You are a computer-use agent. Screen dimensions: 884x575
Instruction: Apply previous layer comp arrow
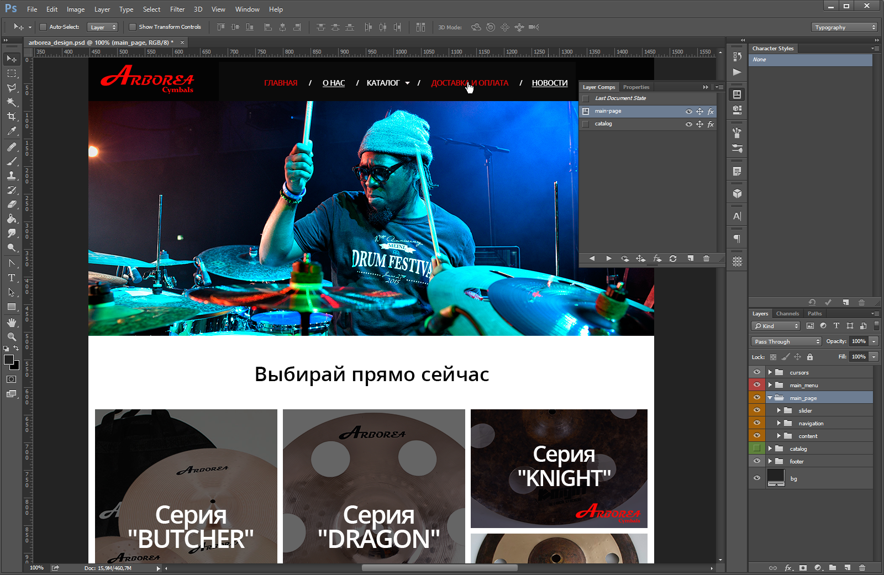coord(592,259)
